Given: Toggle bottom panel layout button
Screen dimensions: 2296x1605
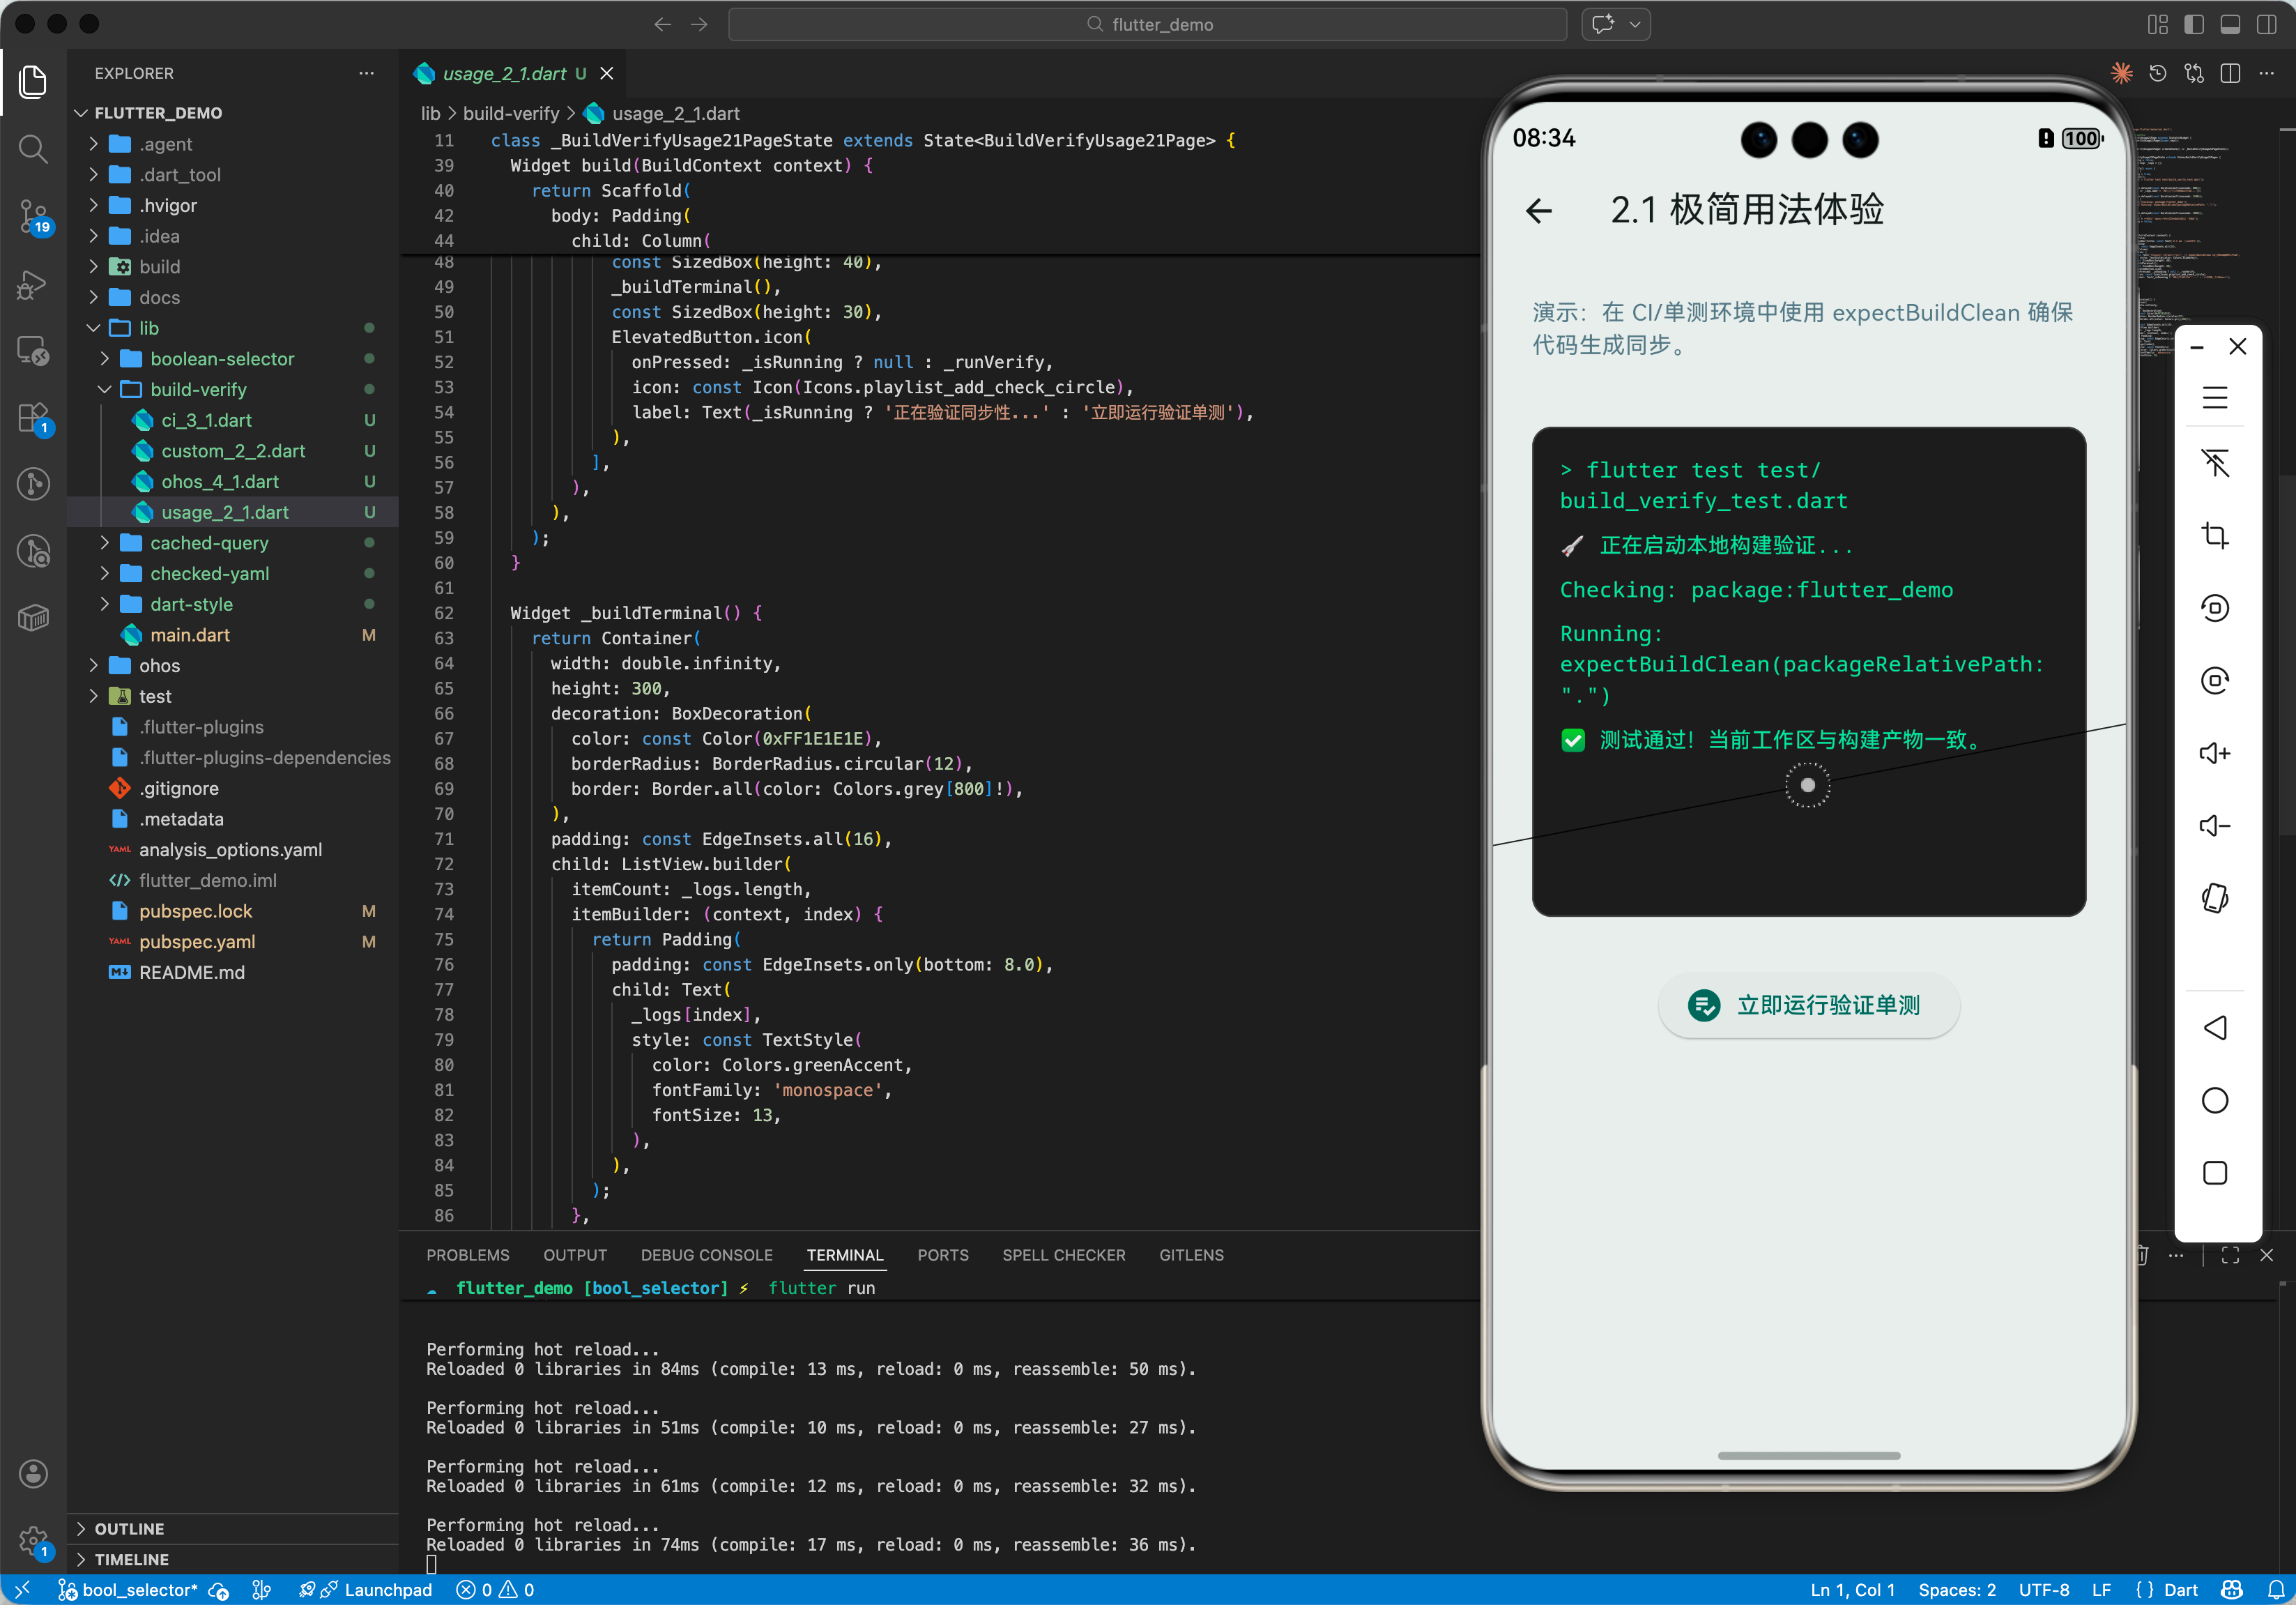Looking at the screenshot, I should tap(2229, 24).
